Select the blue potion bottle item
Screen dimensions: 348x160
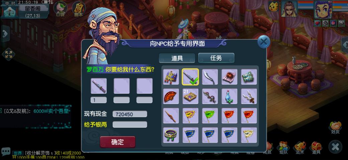pos(229,96)
